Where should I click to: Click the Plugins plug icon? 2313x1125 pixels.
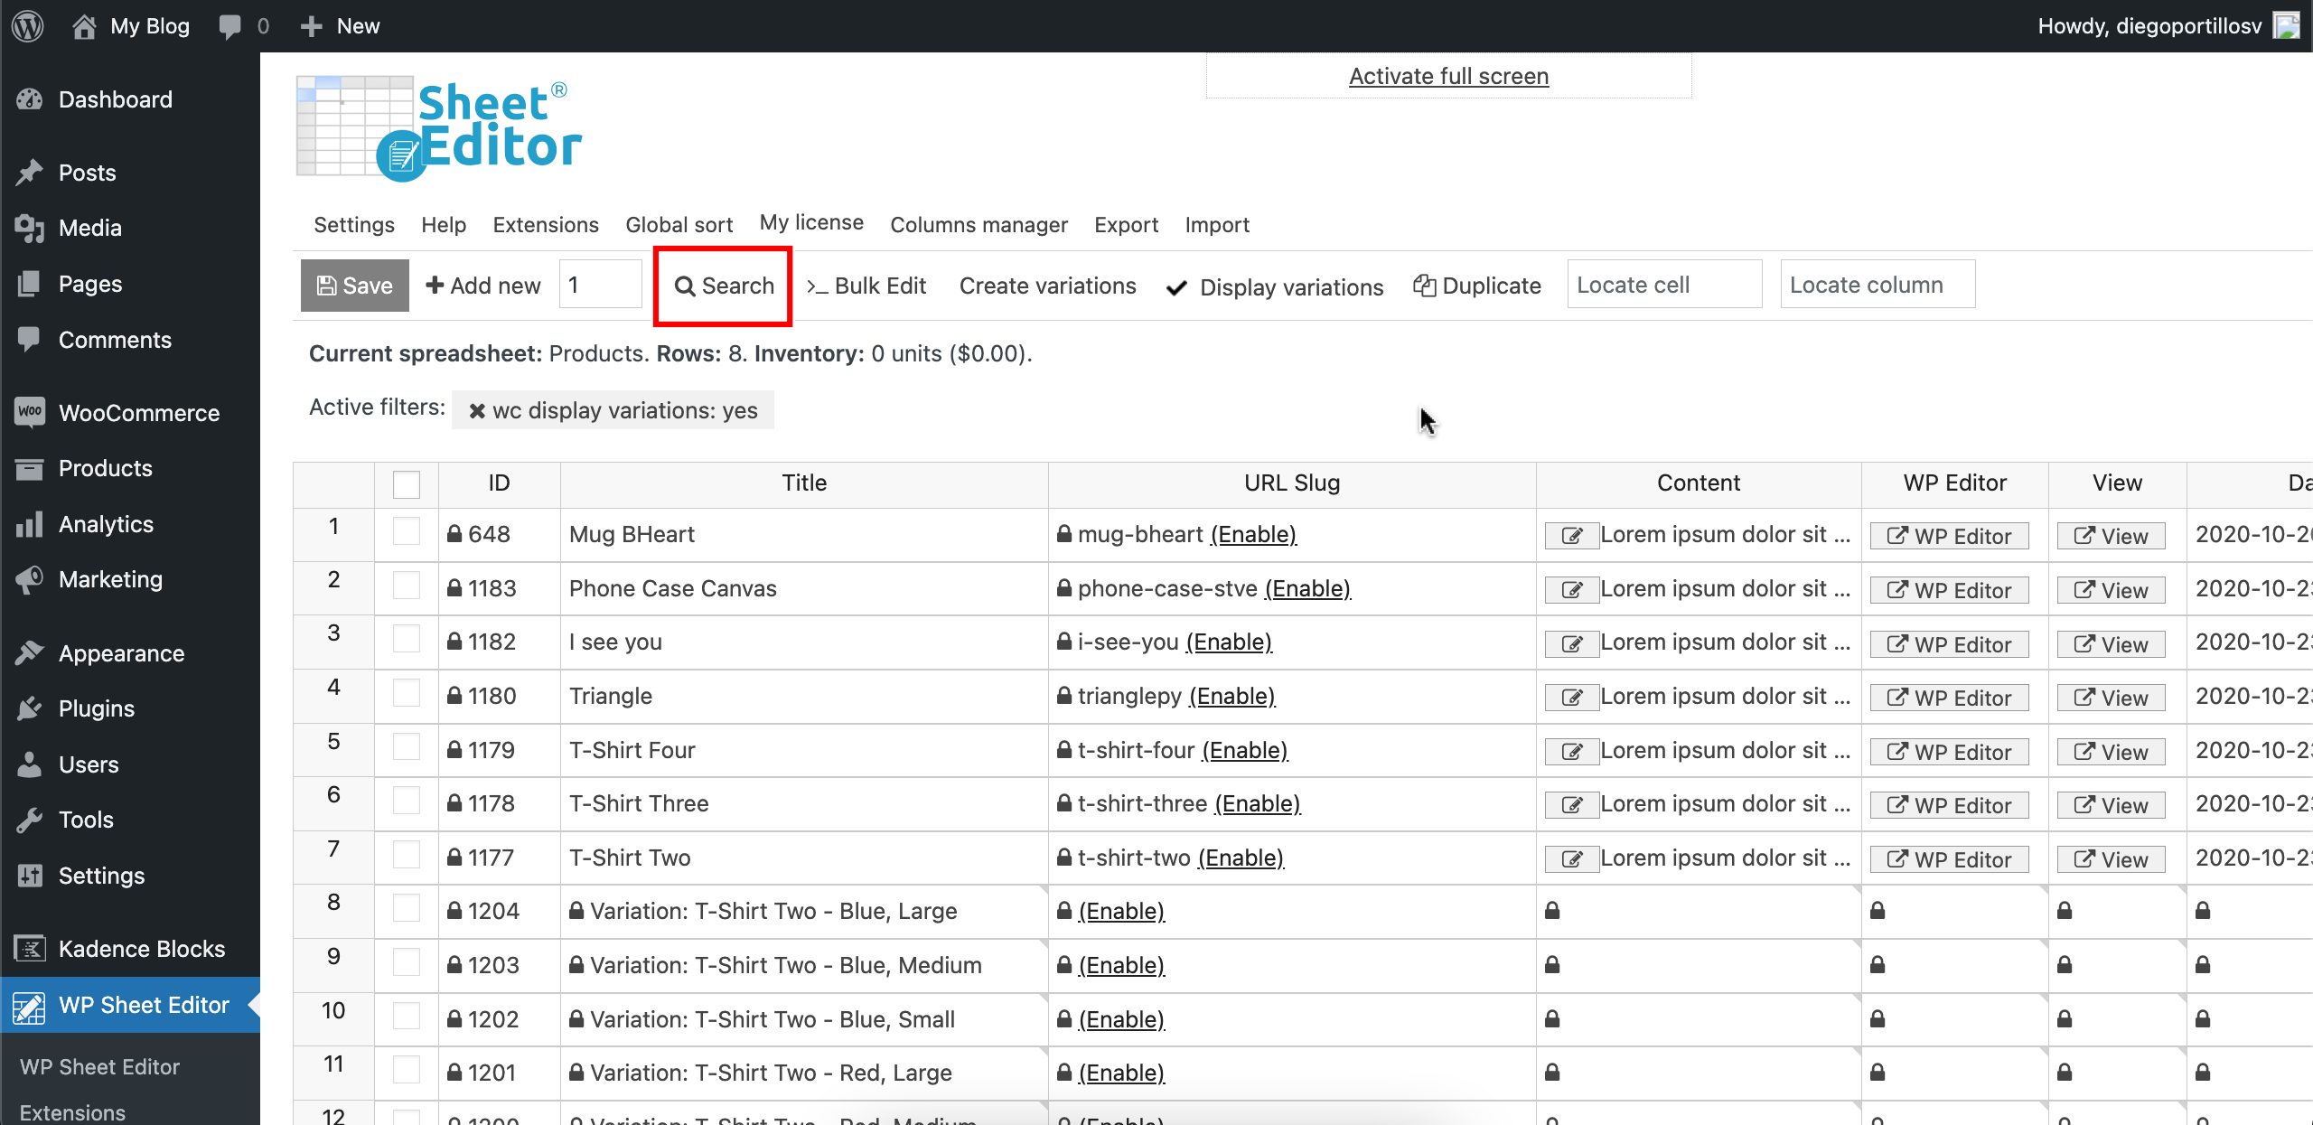click(x=30, y=708)
